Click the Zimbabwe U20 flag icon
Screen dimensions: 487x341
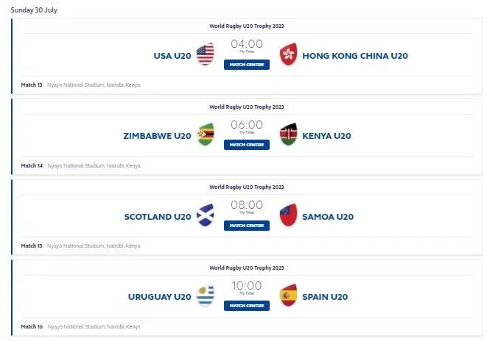pos(206,135)
